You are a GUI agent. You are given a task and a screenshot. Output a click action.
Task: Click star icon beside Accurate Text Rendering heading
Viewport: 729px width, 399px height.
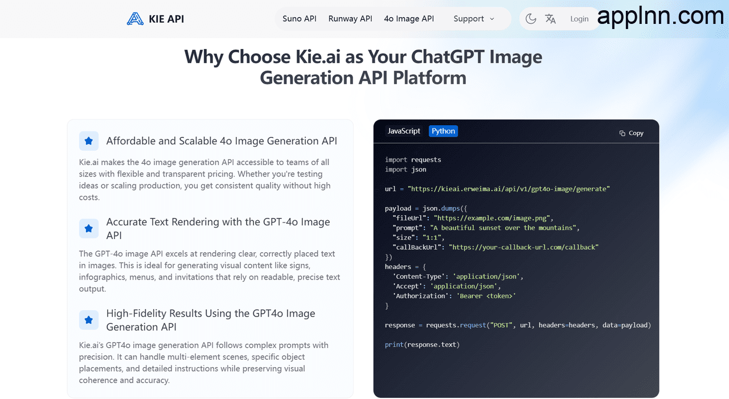click(x=89, y=228)
